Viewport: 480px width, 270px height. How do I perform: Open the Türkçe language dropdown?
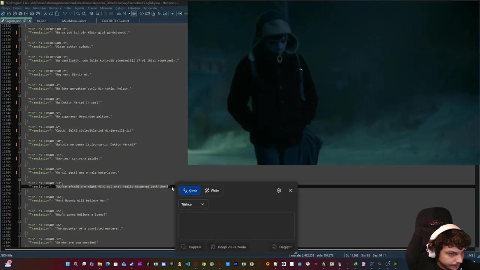coord(193,204)
